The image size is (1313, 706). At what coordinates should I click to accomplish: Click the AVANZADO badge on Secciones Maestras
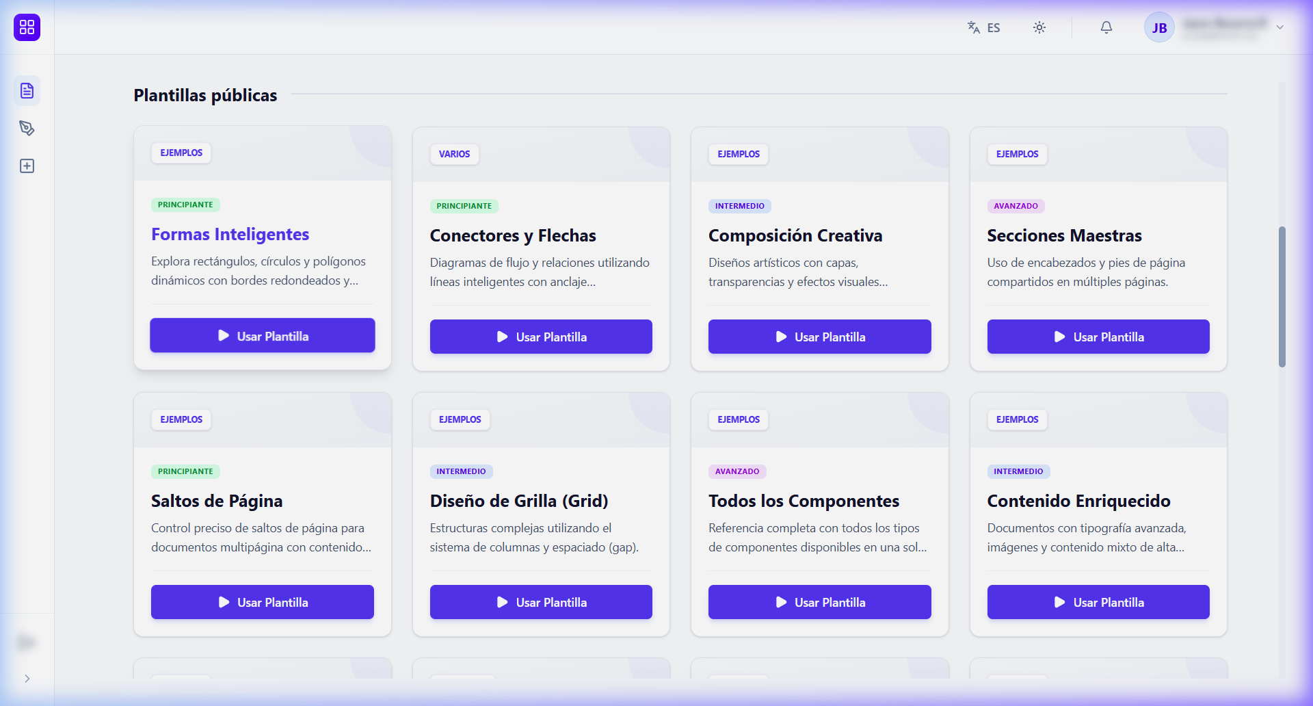coord(1016,206)
